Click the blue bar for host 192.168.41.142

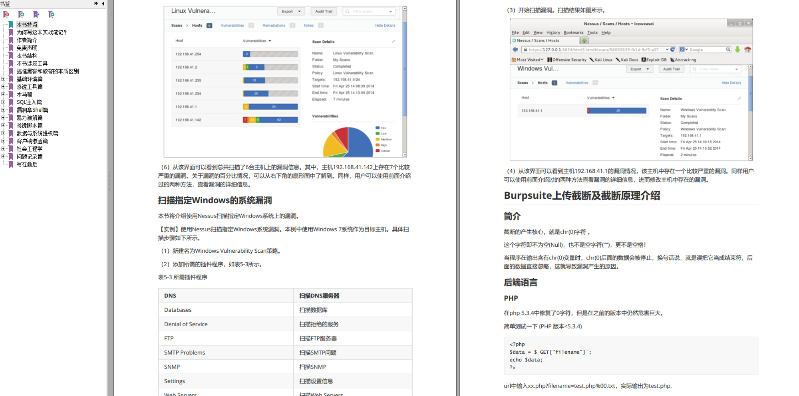pyautogui.click(x=279, y=120)
